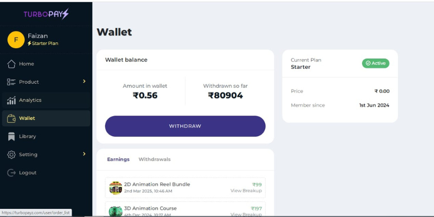
Task: Click the green Active plan badge
Action: (x=375, y=63)
